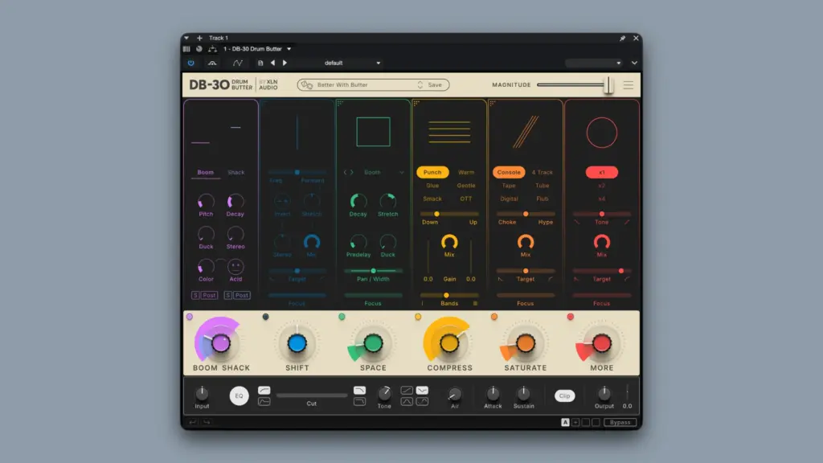
Task: Select the OTT compressor mode
Action: click(466, 199)
